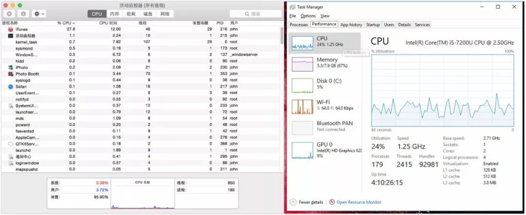526x215 pixels.
Task: Open the Startup tab
Action: 373,24
